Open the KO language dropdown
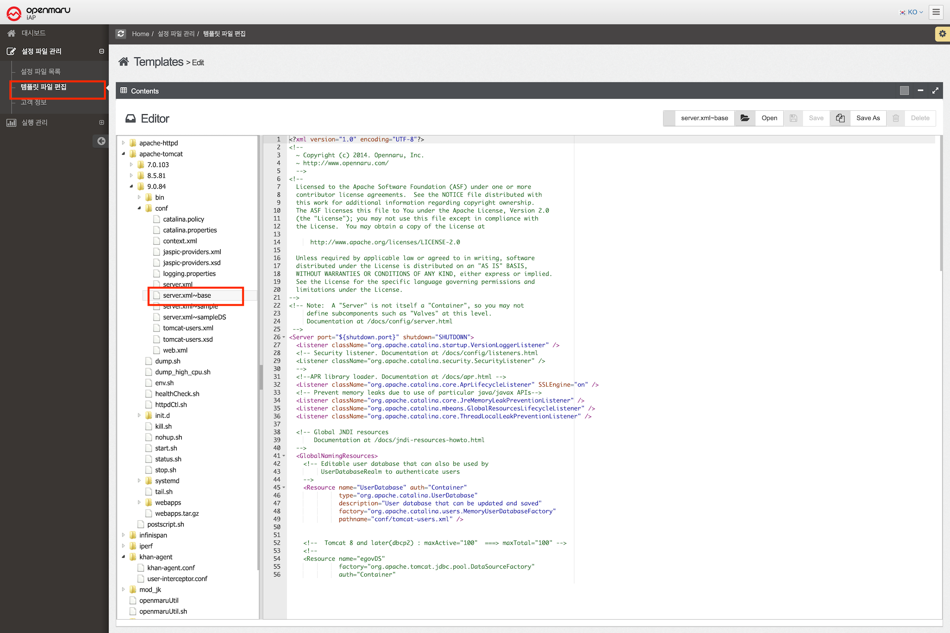 click(x=912, y=12)
